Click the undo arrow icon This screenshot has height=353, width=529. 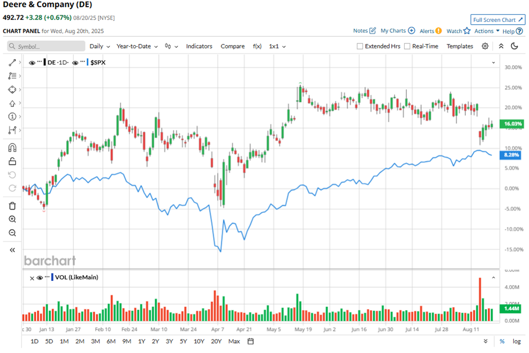12,175
